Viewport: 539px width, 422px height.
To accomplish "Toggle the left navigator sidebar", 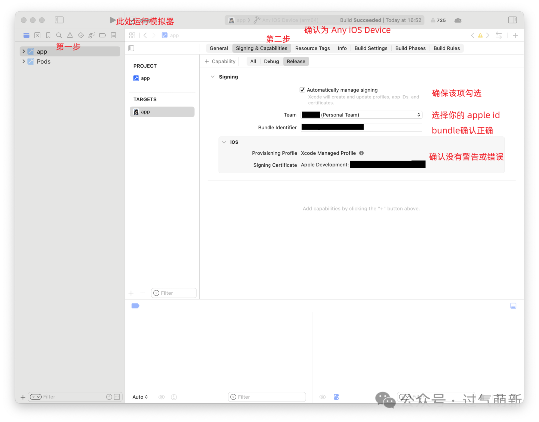I will (59, 20).
